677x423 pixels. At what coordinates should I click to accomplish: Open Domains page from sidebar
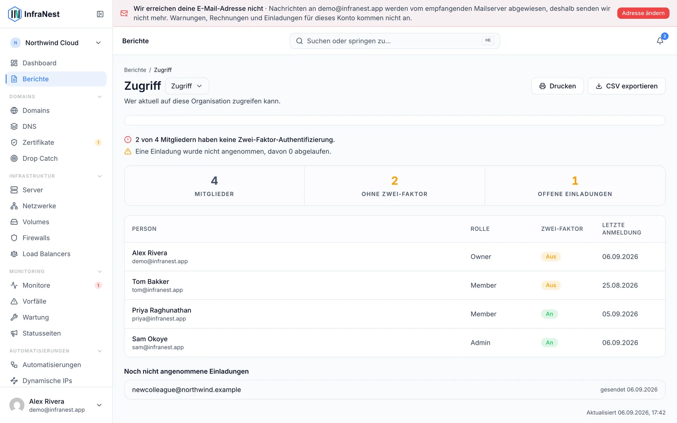pos(56,110)
